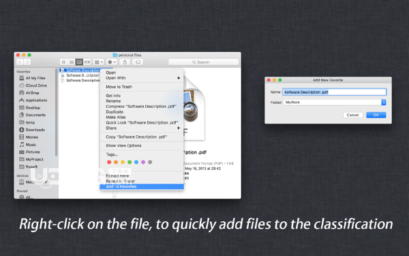Image resolution: width=409 pixels, height=256 pixels.
Task: Choose Make Alias in context menu
Action: click(x=142, y=117)
